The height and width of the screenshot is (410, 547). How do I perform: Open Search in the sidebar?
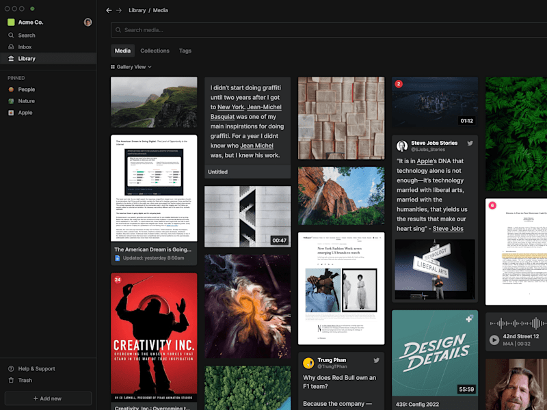point(48,36)
